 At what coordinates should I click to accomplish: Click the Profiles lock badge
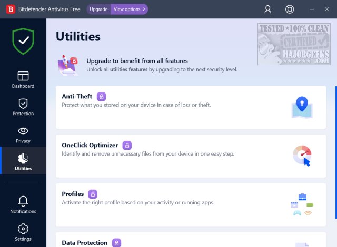click(x=93, y=194)
